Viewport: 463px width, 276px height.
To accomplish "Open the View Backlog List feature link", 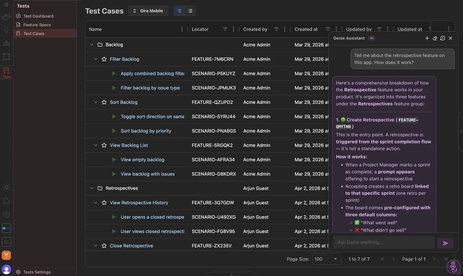I will click(129, 145).
